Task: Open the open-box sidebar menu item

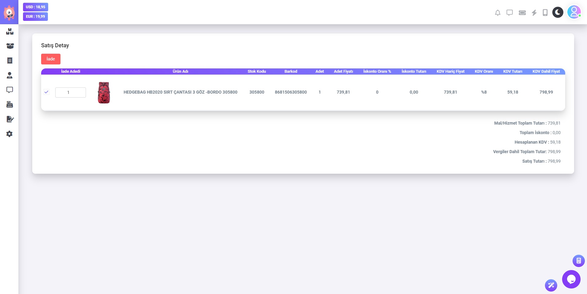Action: (x=10, y=46)
